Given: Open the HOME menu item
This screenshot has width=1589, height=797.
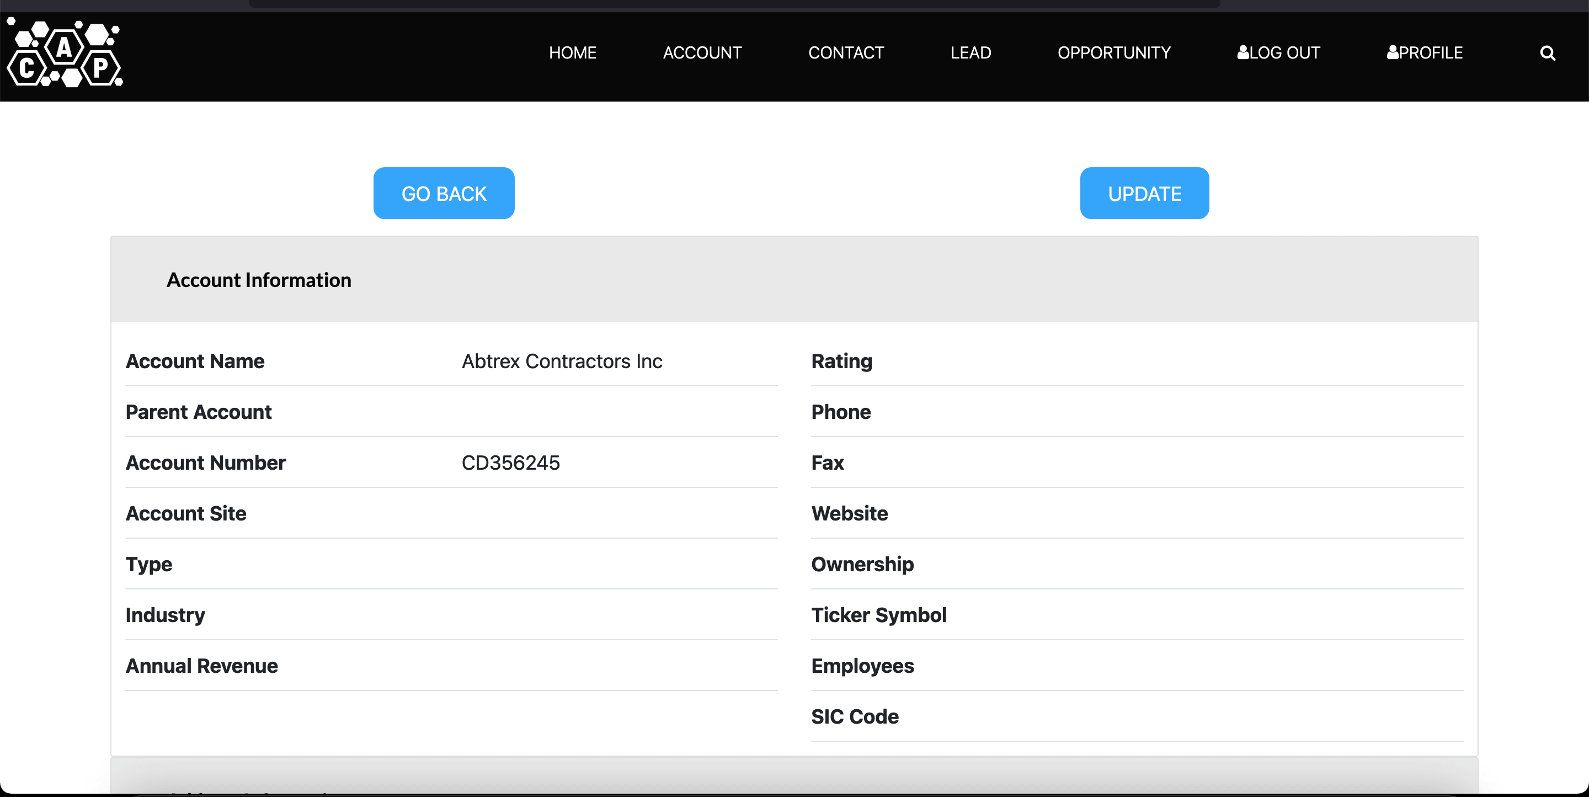Looking at the screenshot, I should coord(573,53).
